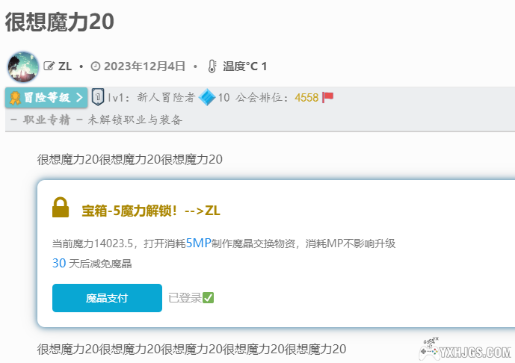
Task: Click the medal icon in 冒险等级 badge
Action: pyautogui.click(x=15, y=98)
